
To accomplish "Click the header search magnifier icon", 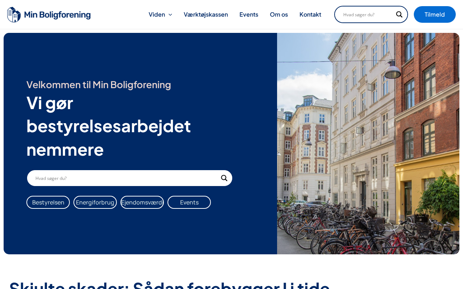I will pos(399,14).
